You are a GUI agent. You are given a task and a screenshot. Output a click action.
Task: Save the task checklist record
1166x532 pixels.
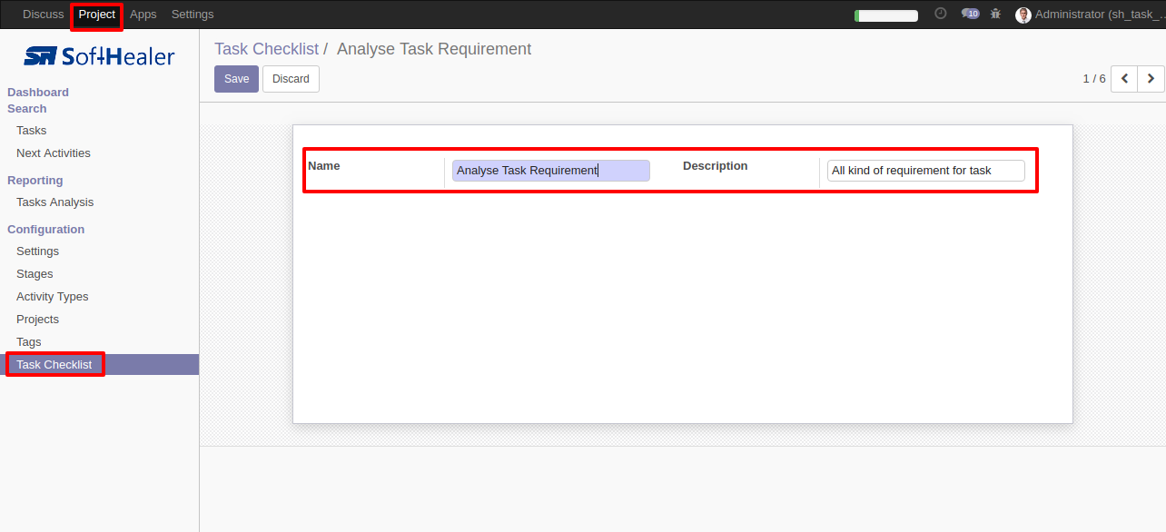click(236, 79)
